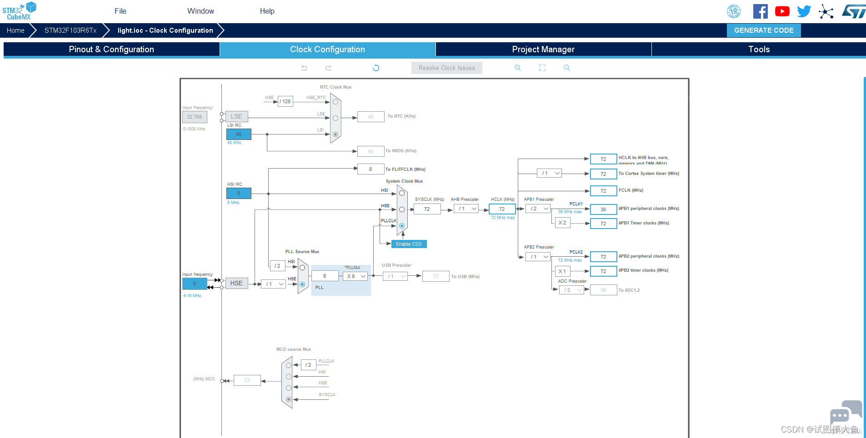
Task: Select HSI in the MCO source Mux
Action: pyautogui.click(x=289, y=377)
